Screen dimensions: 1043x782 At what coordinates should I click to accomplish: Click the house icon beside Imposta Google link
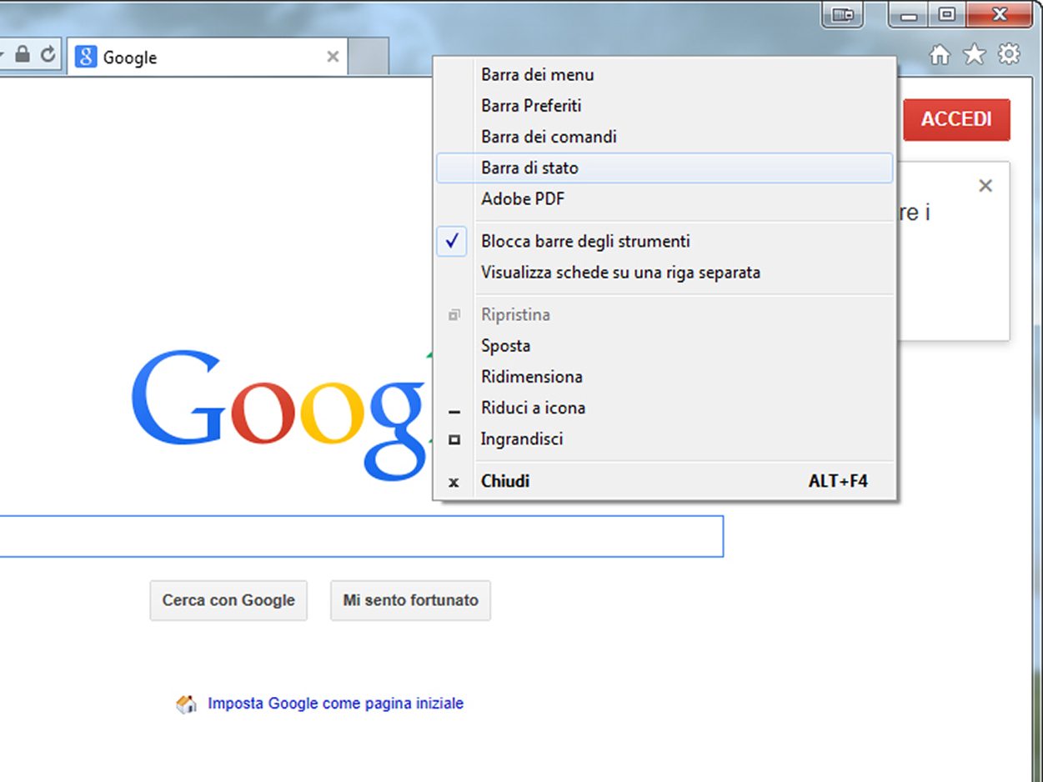coord(187,704)
